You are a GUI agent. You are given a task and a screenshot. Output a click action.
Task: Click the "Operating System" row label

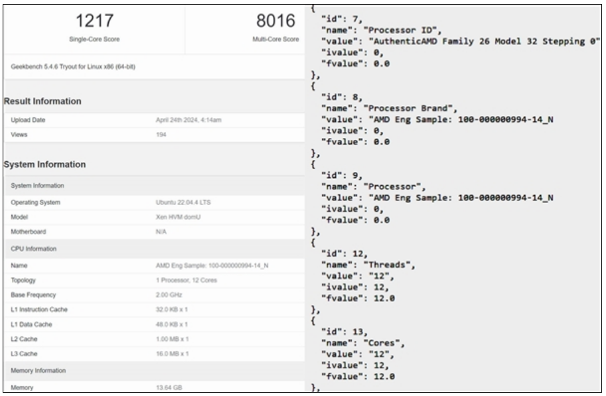(x=36, y=202)
